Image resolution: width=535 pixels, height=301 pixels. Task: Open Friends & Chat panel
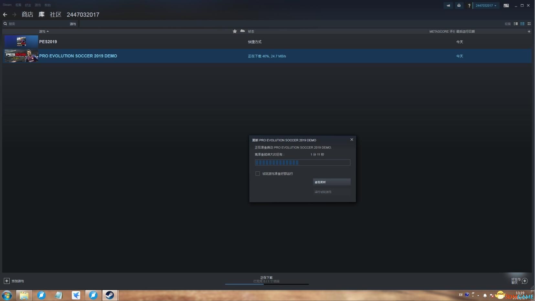point(519,281)
